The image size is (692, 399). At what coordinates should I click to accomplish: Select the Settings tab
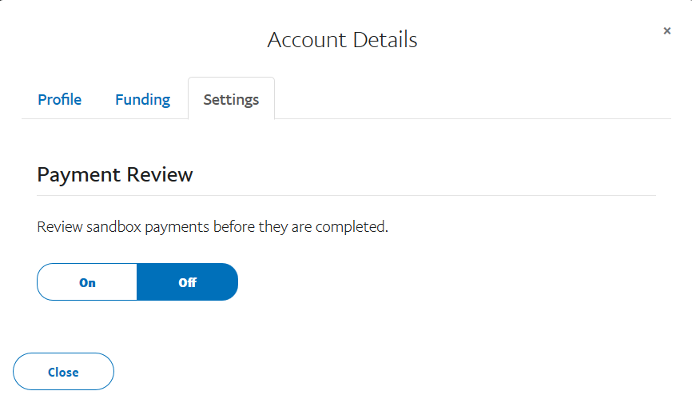(231, 100)
